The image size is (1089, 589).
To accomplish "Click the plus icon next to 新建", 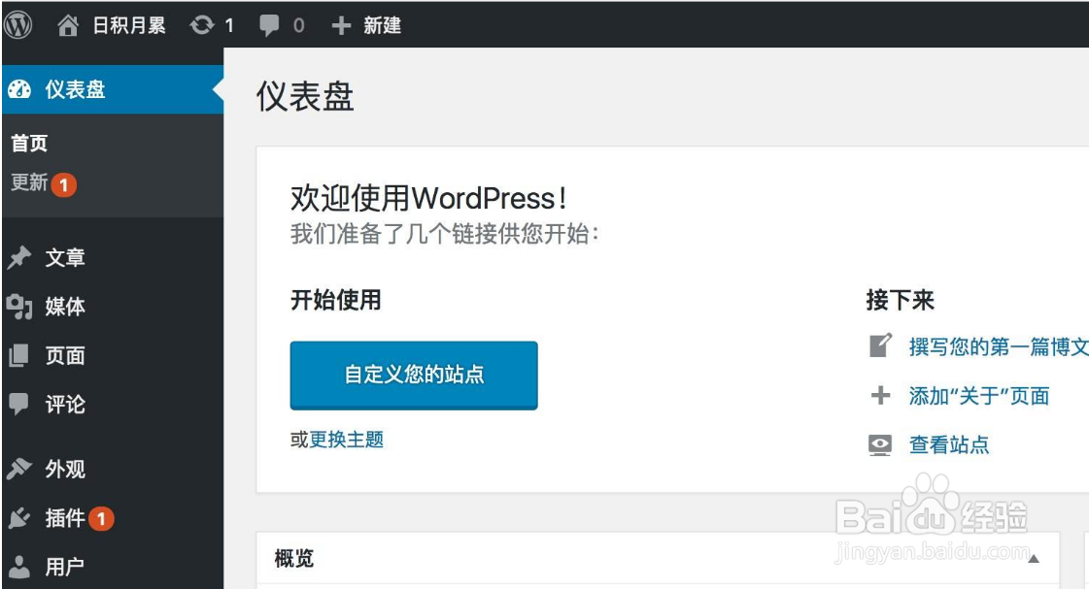I will 341,25.
